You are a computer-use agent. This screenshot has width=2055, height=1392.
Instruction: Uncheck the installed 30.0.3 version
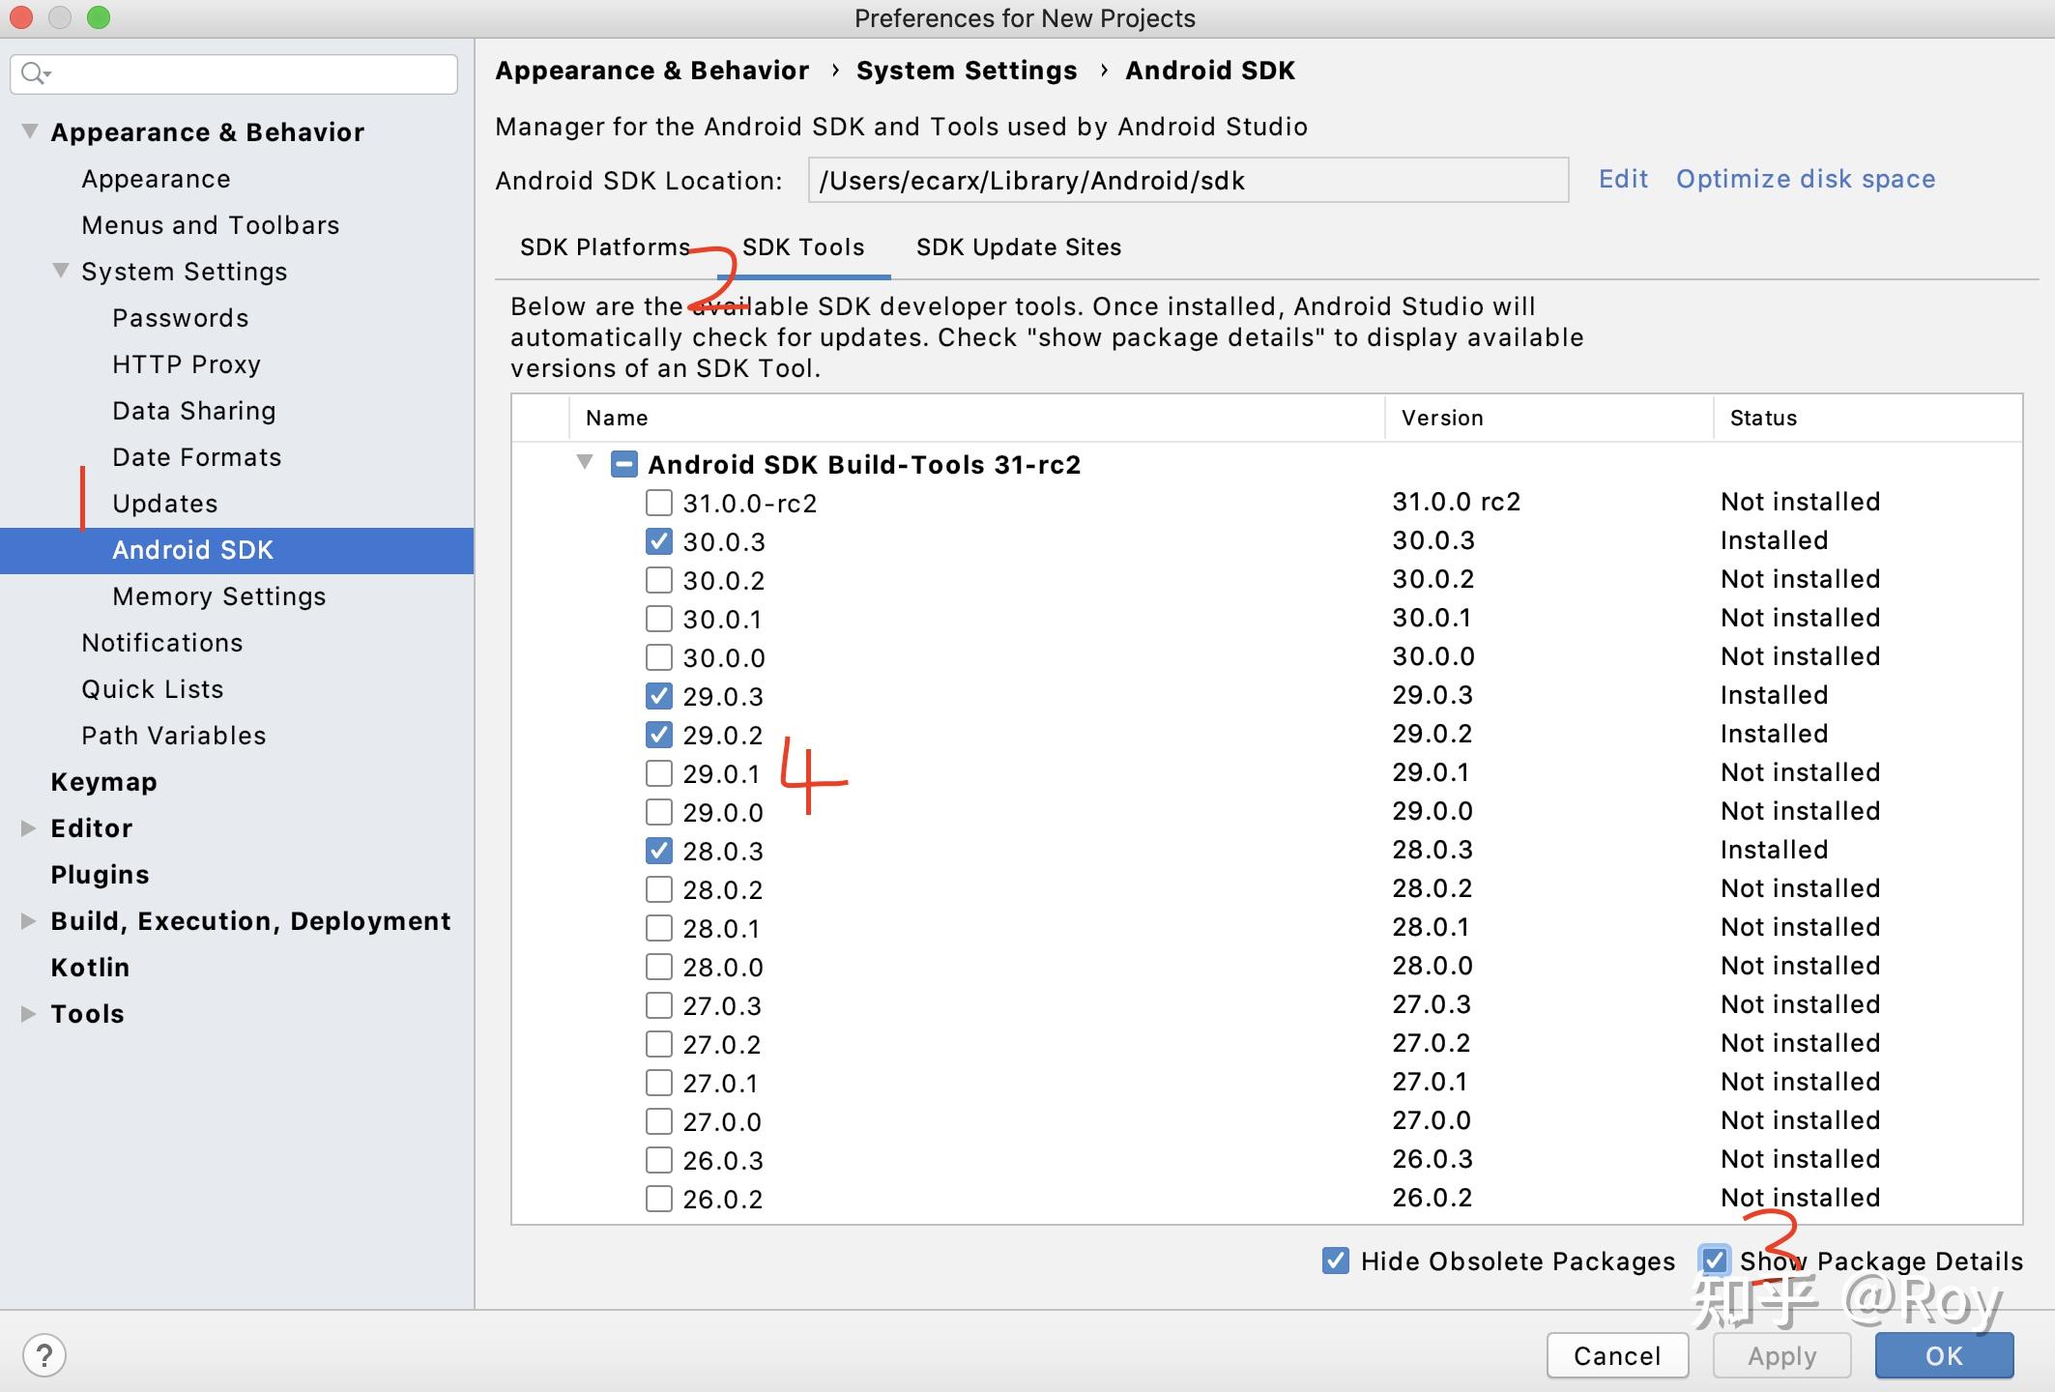[658, 541]
